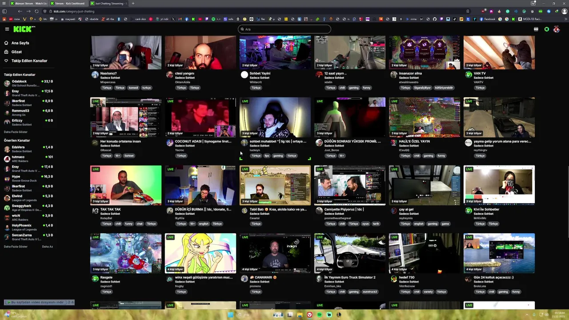Open canlı skor bookmark
569x320 pixels.
tap(138, 19)
